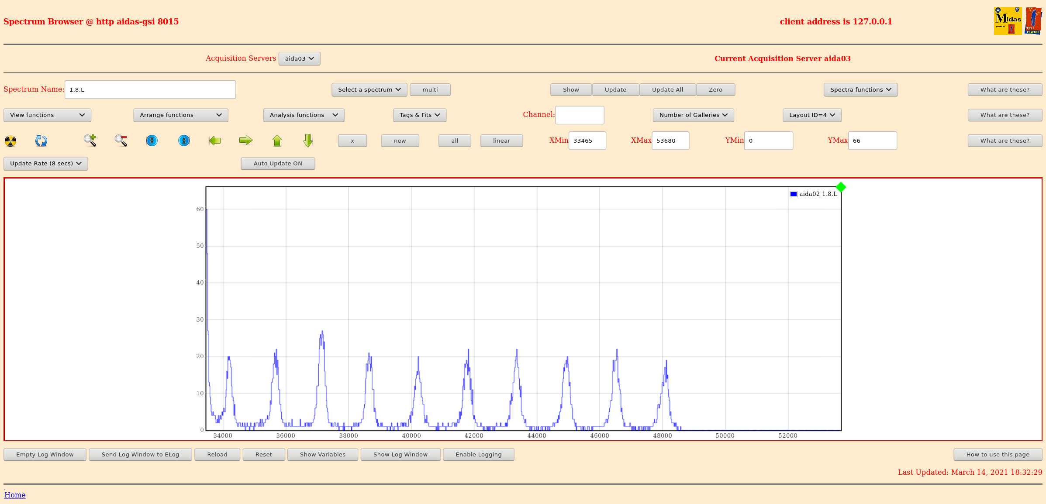Open the Update Rate (8 secs) dropdown

click(45, 164)
